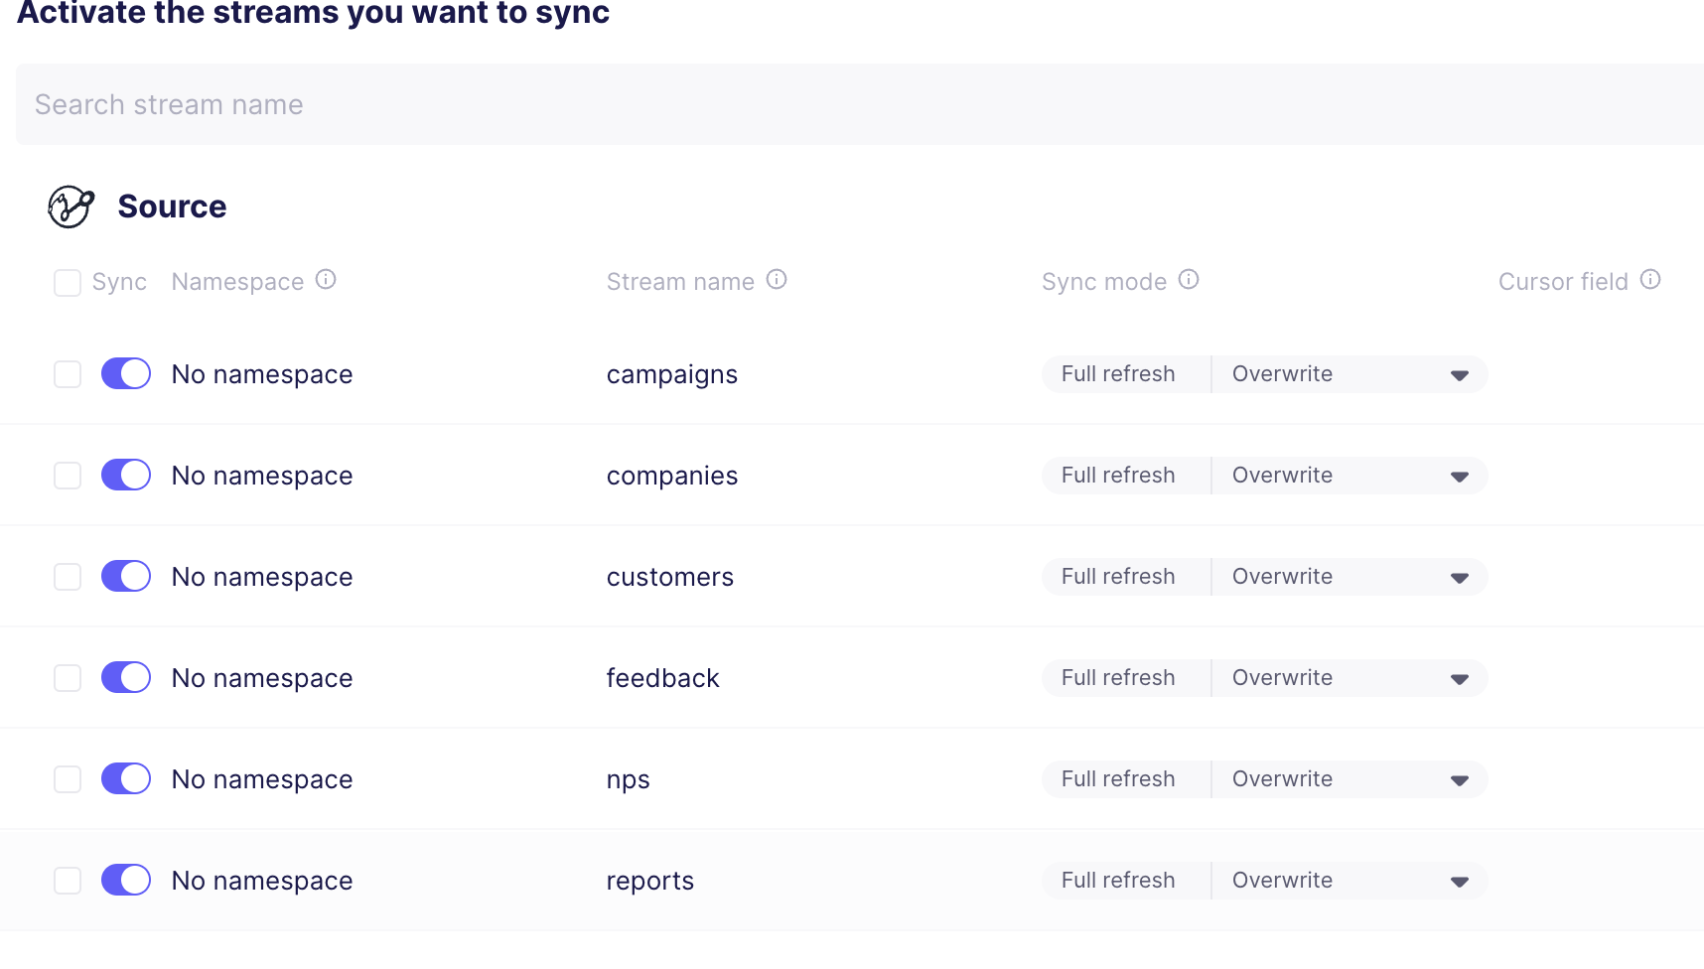Image resolution: width=1704 pixels, height=969 pixels.
Task: Click the Source connector icon
Action: pyautogui.click(x=70, y=208)
